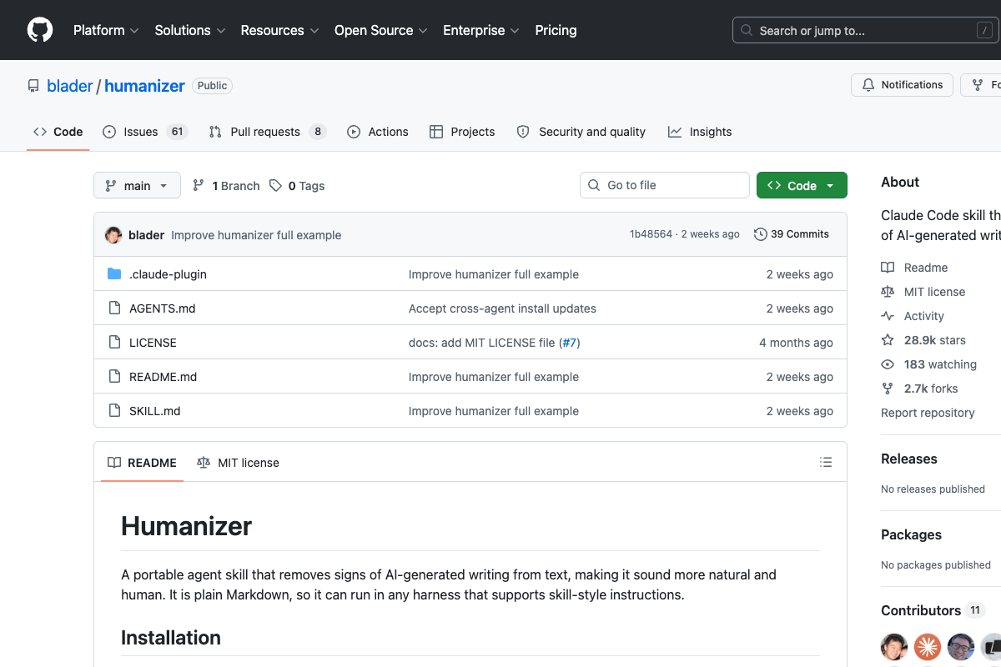View the 0 Tags list

(297, 186)
